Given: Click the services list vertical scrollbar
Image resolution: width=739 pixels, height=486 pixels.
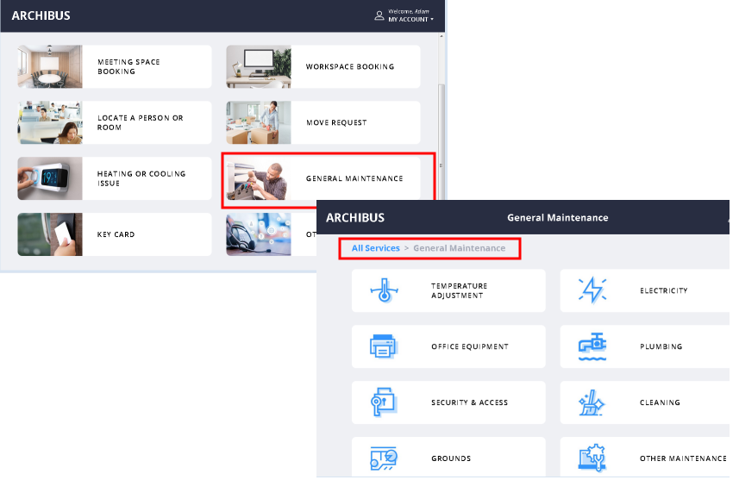Looking at the screenshot, I should coord(442,141).
